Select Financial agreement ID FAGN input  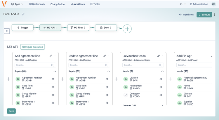click(x=194, y=79)
